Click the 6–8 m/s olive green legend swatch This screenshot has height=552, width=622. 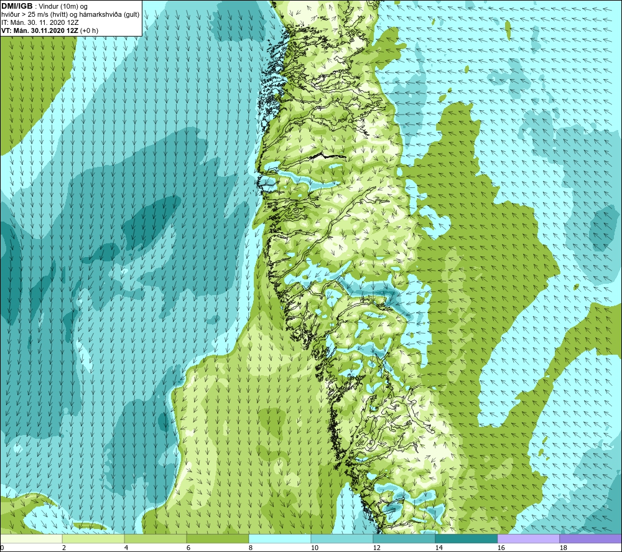tap(217, 538)
